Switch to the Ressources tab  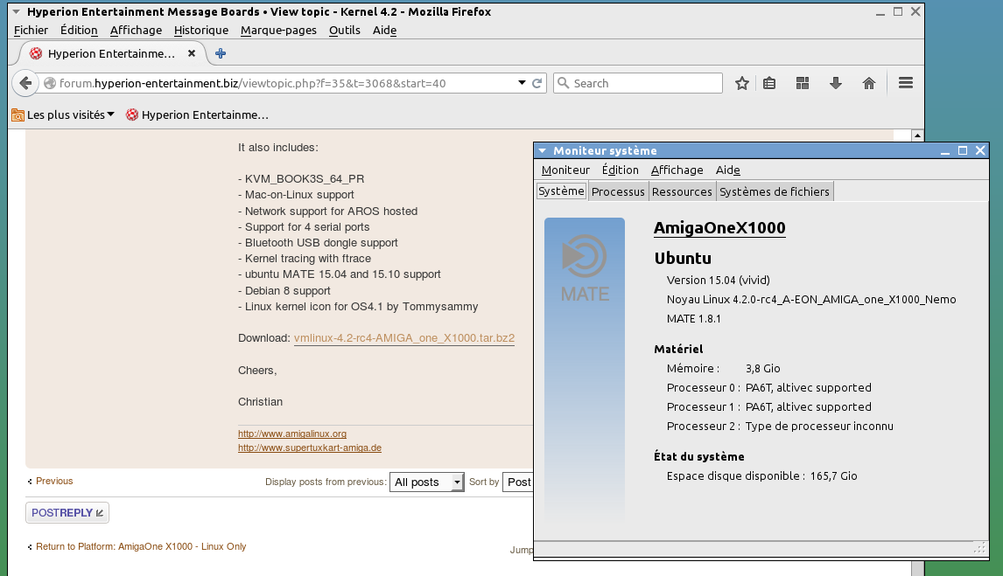tap(682, 191)
